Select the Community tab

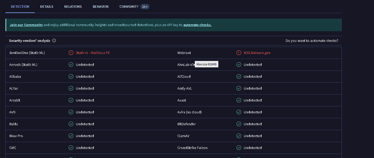[129, 7]
